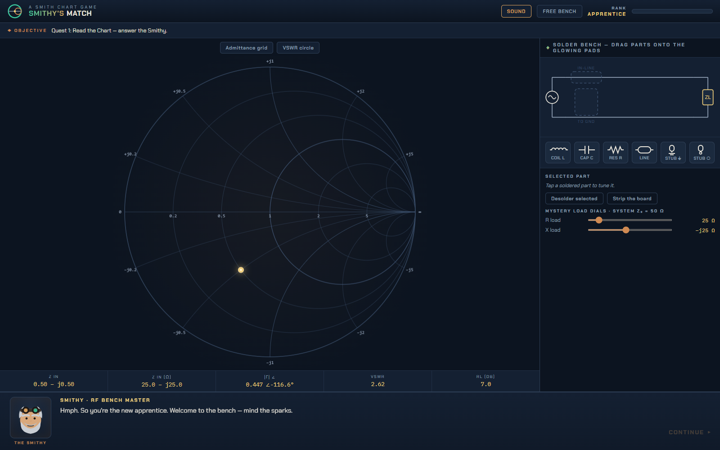Click the resistance axis label 5
The height and width of the screenshot is (450, 720).
click(367, 216)
